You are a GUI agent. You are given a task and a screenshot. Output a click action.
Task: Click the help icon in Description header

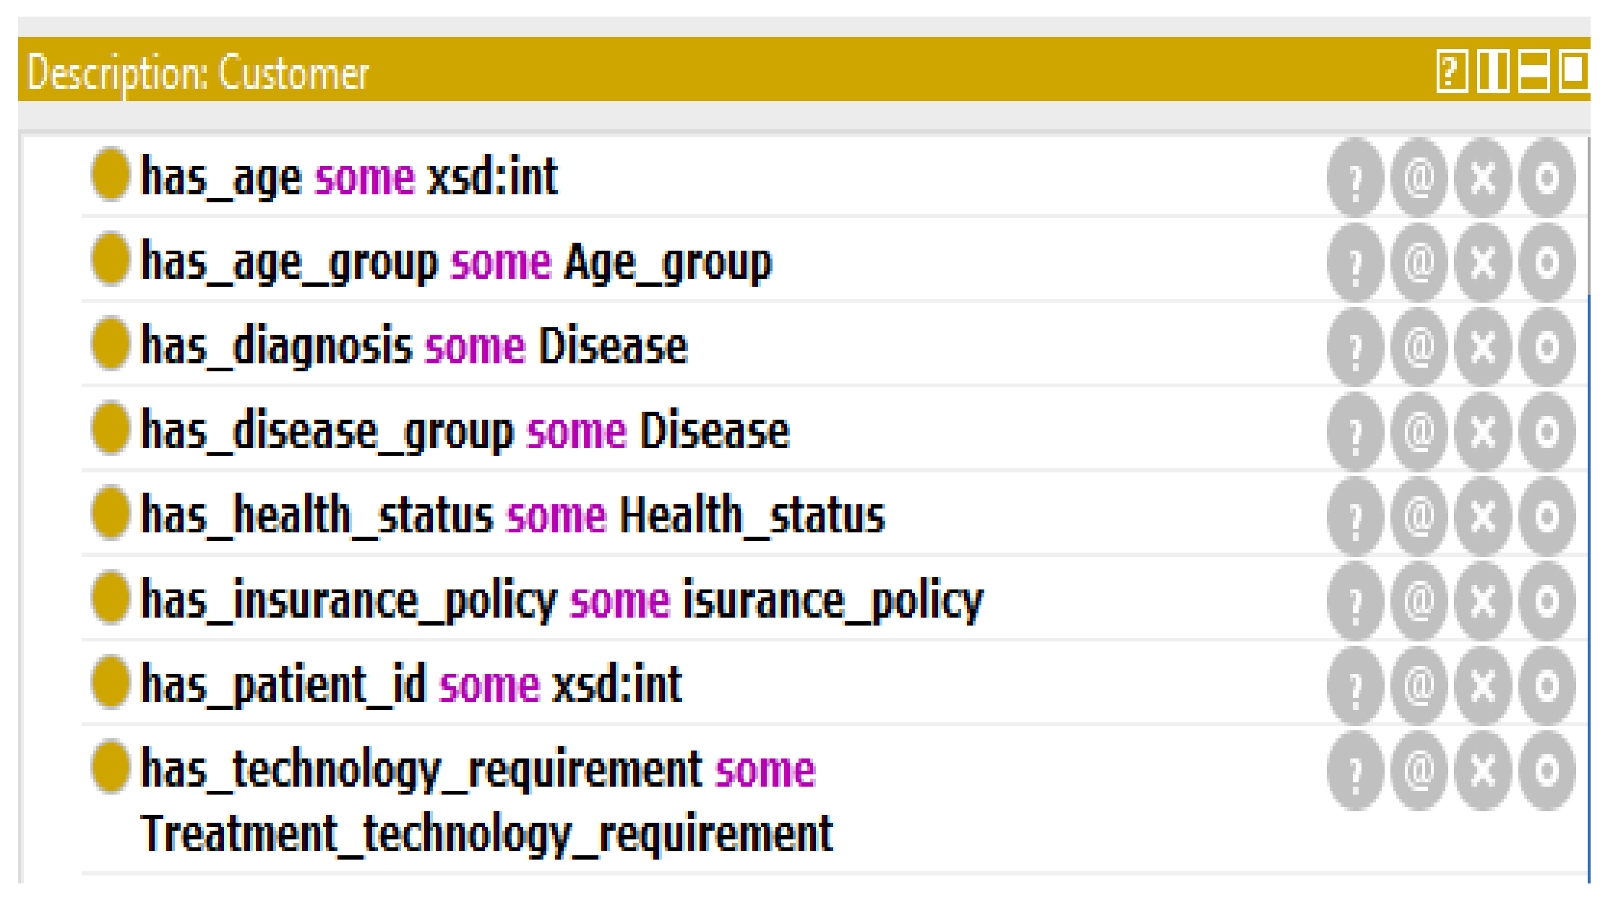coord(1451,72)
